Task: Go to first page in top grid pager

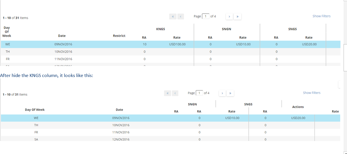Action: tap(173, 17)
